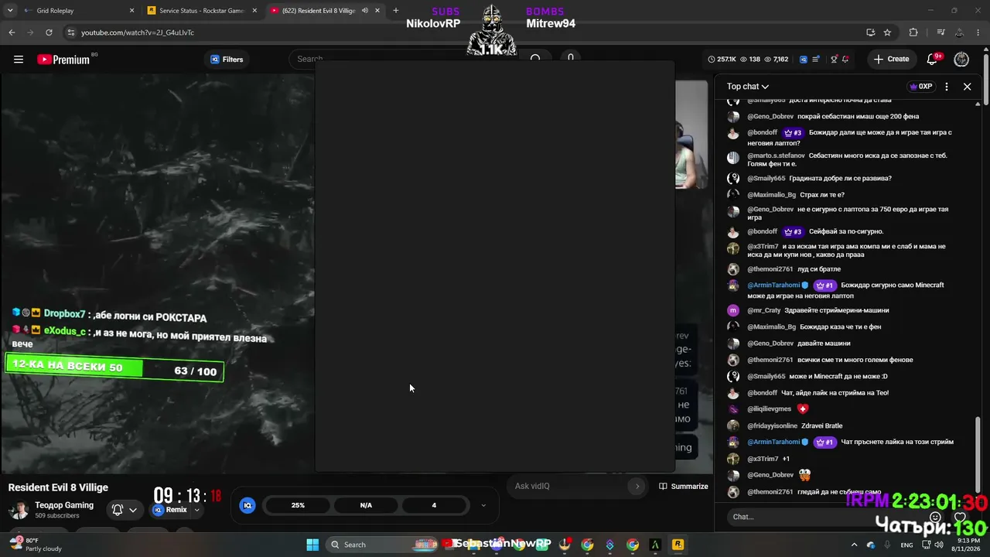Viewport: 990px width, 557px height.
Task: Open the Chrome three-dot menu
Action: (978, 32)
